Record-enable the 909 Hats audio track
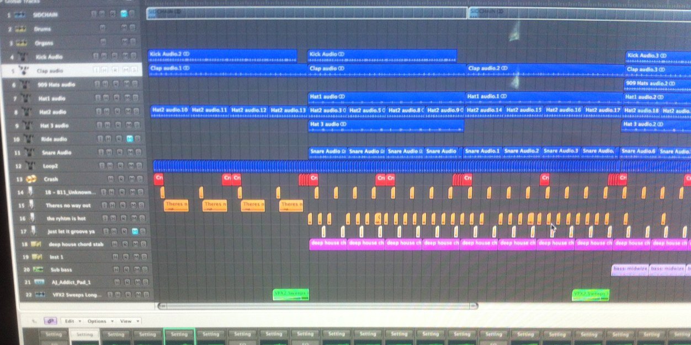This screenshot has height=345, width=691. pyautogui.click(x=115, y=84)
